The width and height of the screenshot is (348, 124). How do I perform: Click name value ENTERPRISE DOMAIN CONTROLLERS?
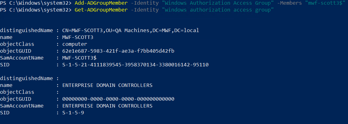(107, 85)
